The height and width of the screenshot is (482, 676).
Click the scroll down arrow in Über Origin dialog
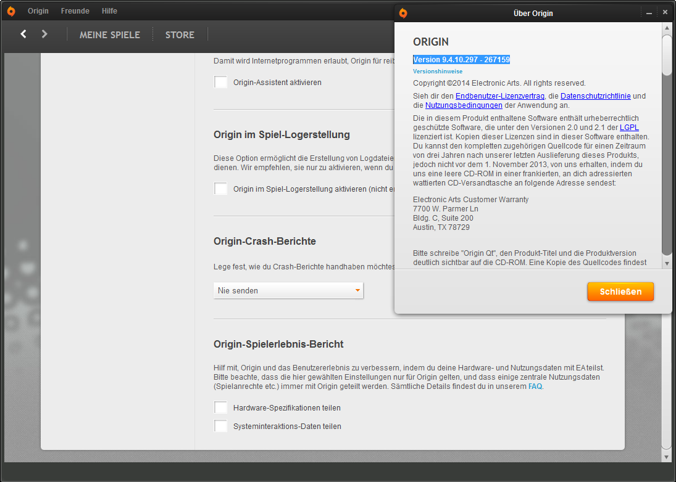(x=667, y=263)
